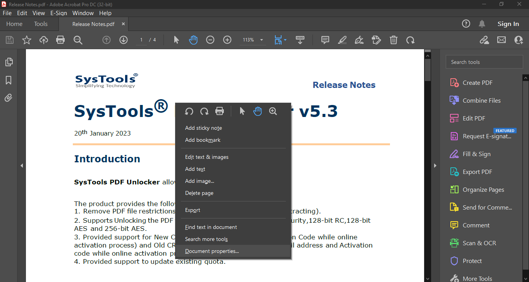Open Send for Comments tool

click(x=481, y=207)
